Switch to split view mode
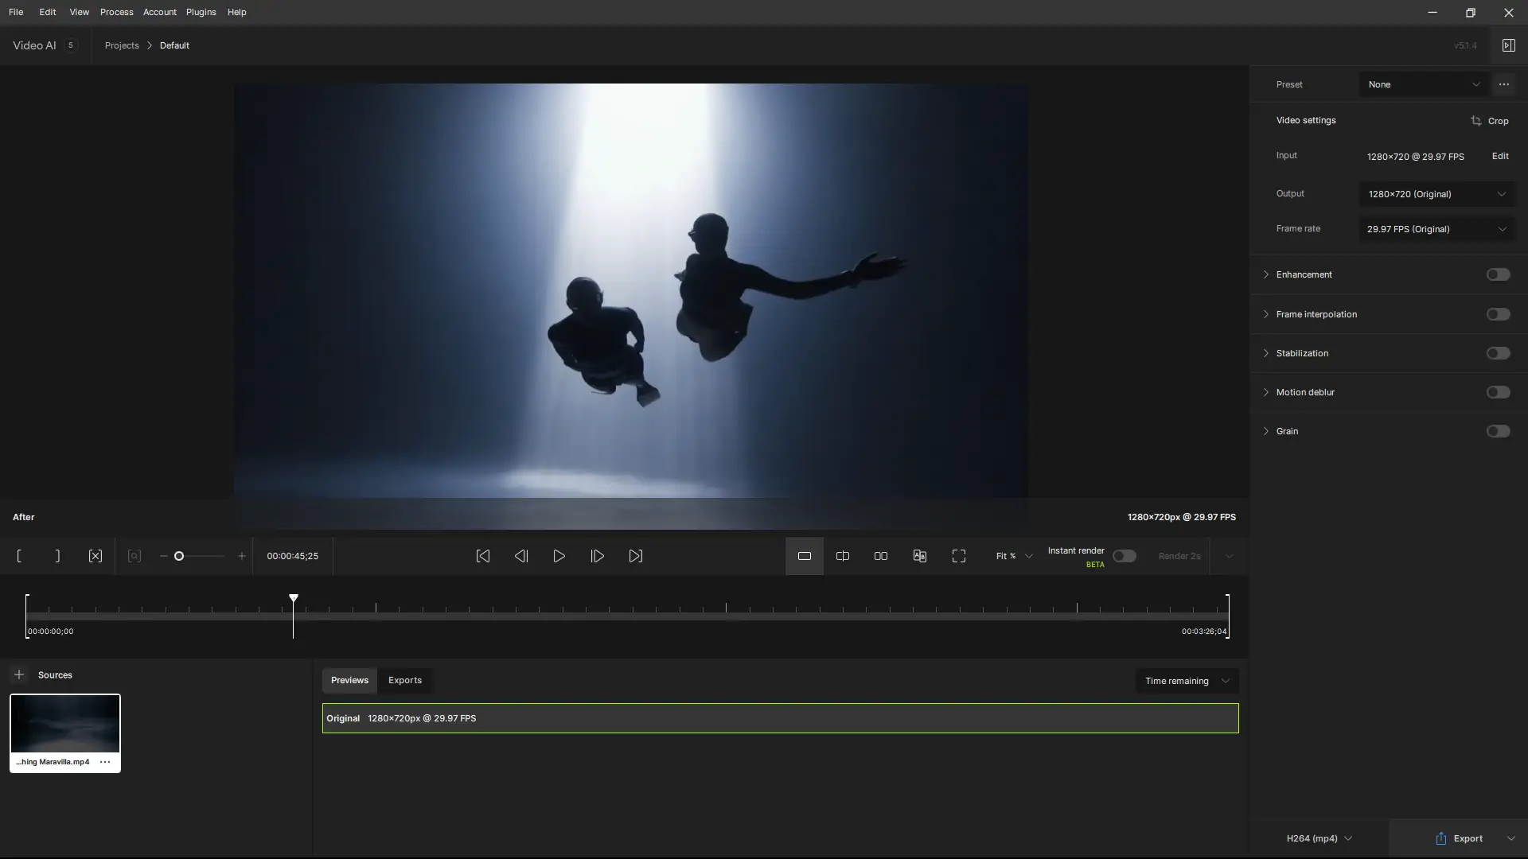The width and height of the screenshot is (1528, 859). coord(843,556)
